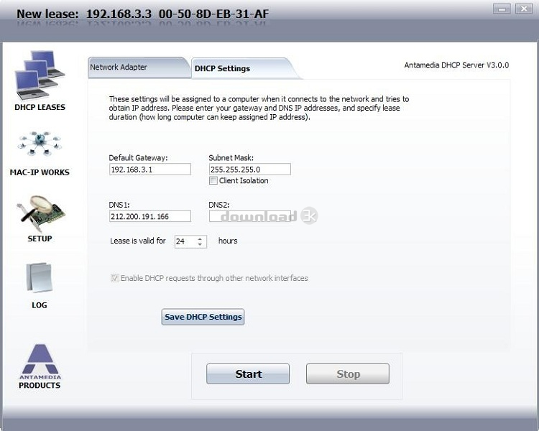Click the SETUP label
The height and width of the screenshot is (431, 539).
coord(40,239)
